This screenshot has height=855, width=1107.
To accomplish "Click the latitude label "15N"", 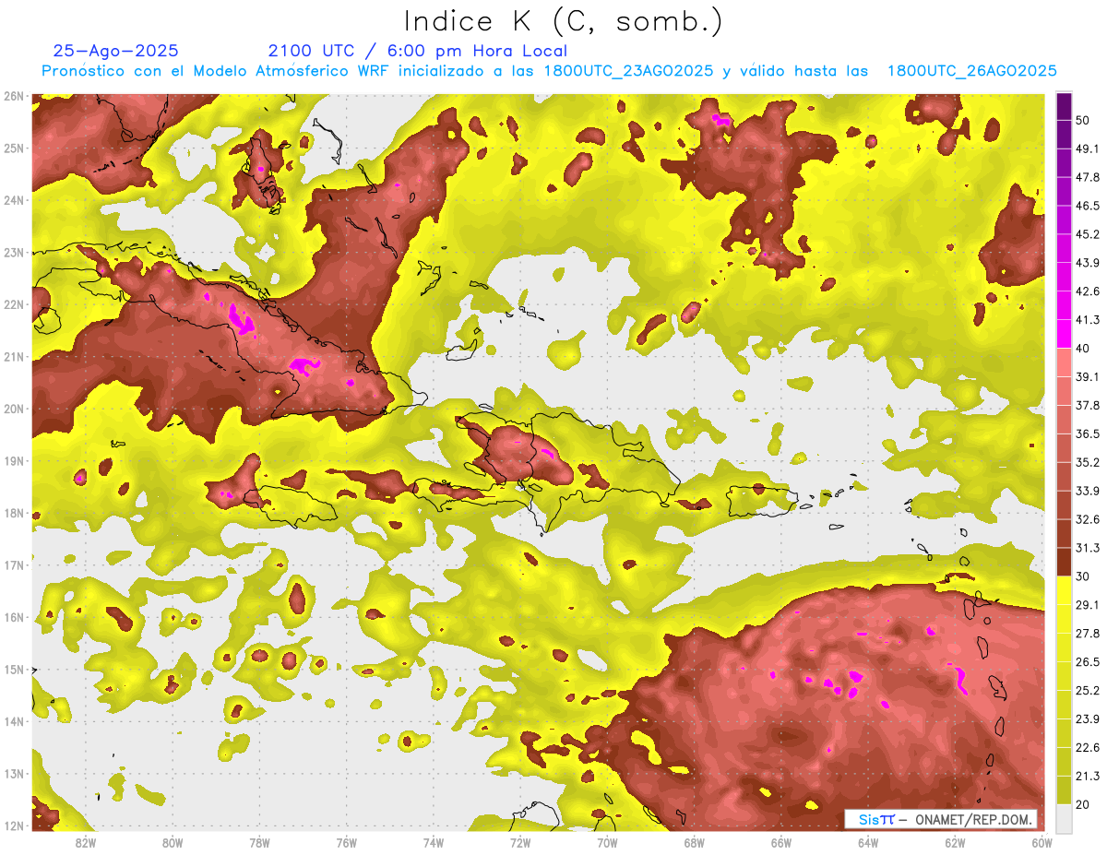I will point(14,670).
